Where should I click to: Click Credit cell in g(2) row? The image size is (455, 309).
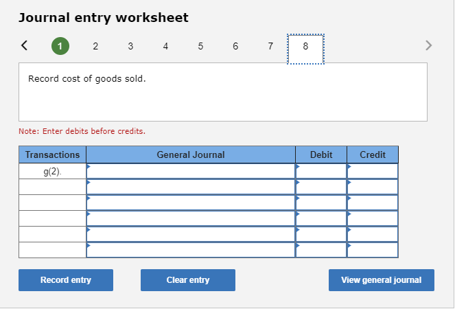373,171
